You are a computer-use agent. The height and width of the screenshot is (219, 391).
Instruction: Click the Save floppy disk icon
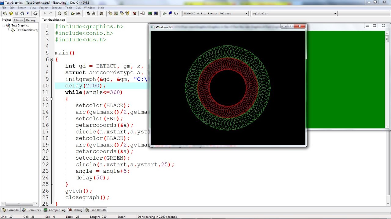16,13
